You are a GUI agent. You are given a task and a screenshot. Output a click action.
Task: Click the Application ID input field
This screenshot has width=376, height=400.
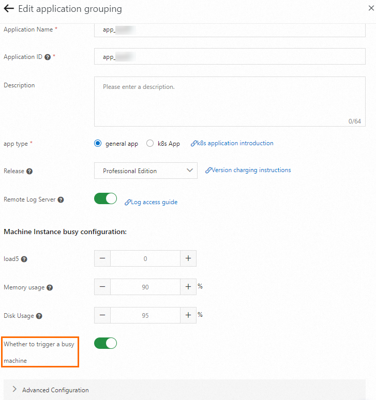click(x=230, y=56)
